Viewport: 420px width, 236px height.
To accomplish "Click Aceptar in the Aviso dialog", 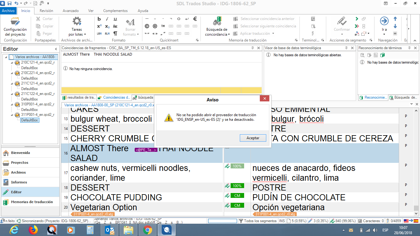I will tap(253, 138).
